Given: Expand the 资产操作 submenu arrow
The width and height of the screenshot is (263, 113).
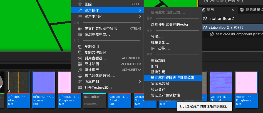Looking at the screenshot, I should (140, 10).
